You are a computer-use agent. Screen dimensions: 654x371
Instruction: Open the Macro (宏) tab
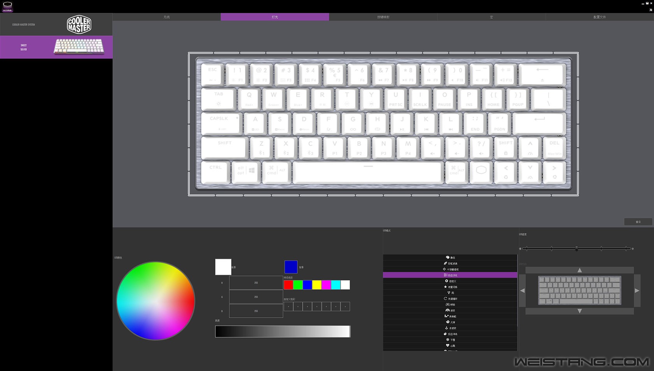tap(491, 17)
